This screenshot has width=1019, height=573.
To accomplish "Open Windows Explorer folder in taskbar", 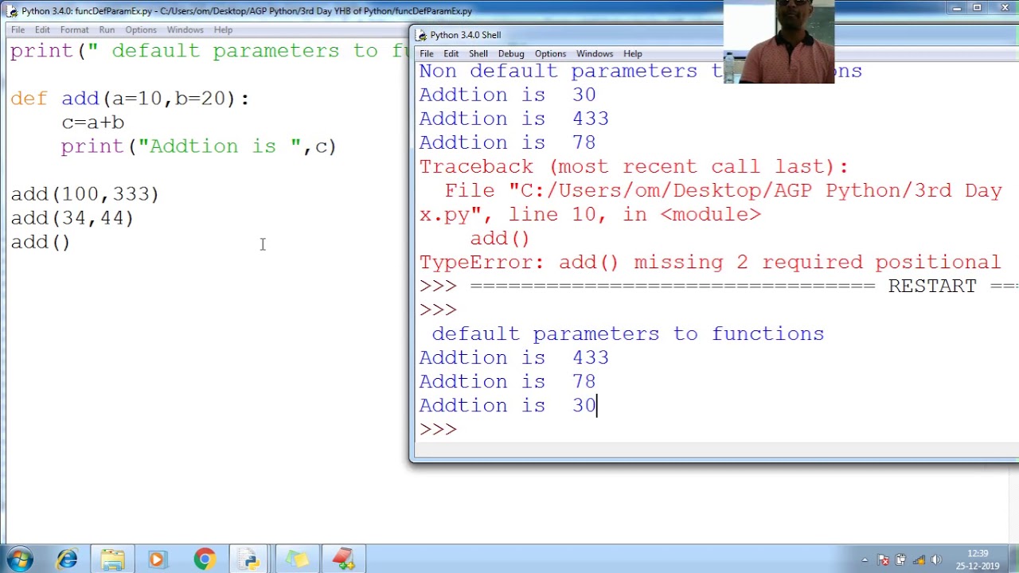I will coord(112,559).
